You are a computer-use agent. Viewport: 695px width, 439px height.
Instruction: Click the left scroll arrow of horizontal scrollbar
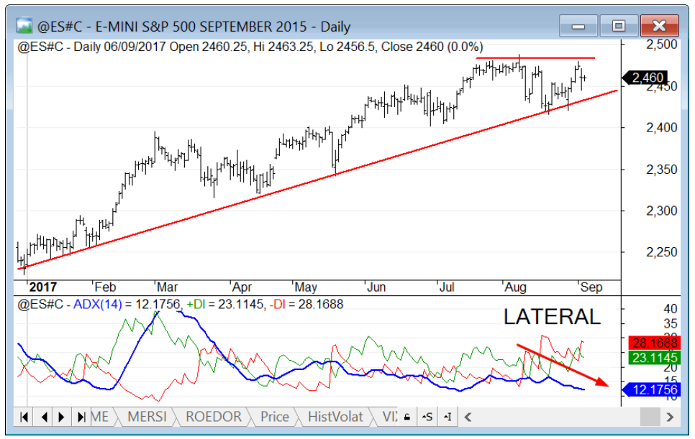click(x=468, y=417)
